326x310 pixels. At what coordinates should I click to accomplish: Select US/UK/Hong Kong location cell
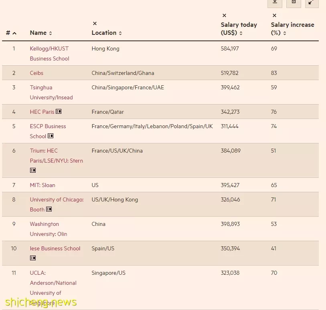(x=115, y=199)
